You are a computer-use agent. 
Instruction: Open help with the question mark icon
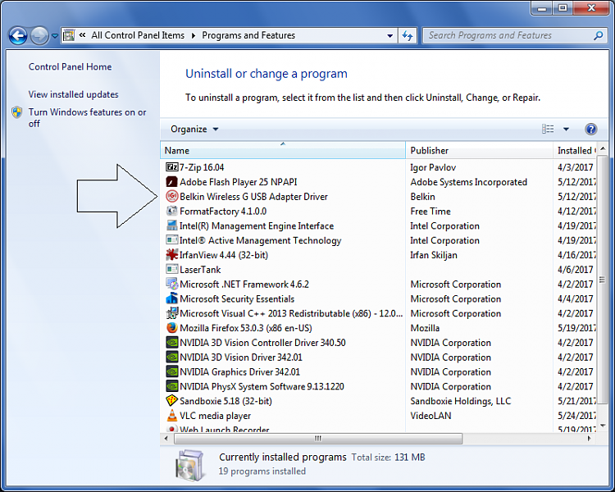tap(590, 129)
